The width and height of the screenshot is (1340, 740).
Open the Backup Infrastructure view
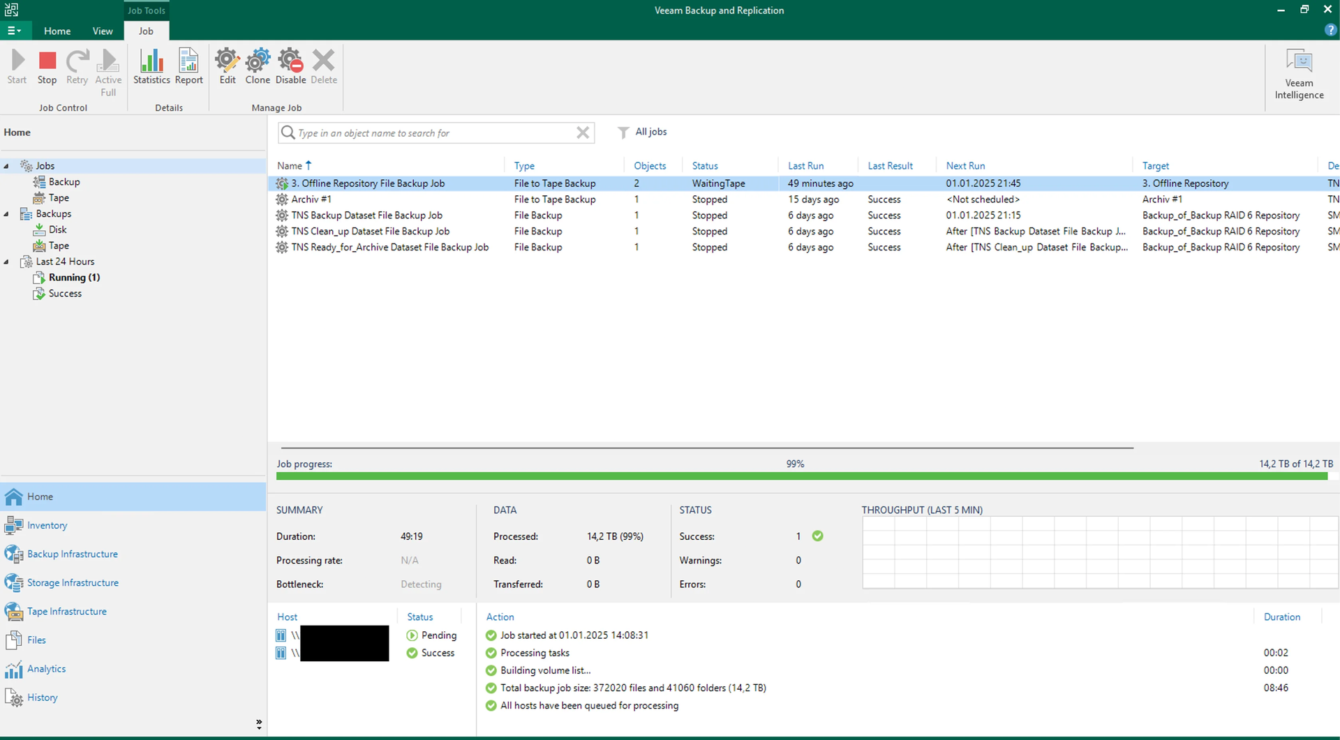[133, 554]
